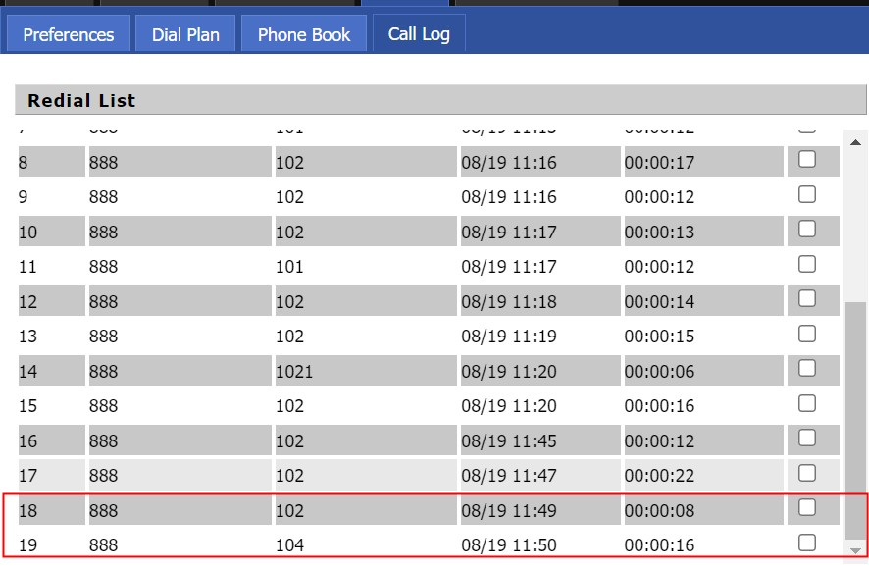Check the row 14 box for 1021

tap(807, 368)
